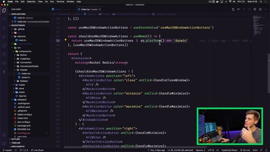Click the Docker whale icon in menu bar
270x152 pixels.
(218, 2)
